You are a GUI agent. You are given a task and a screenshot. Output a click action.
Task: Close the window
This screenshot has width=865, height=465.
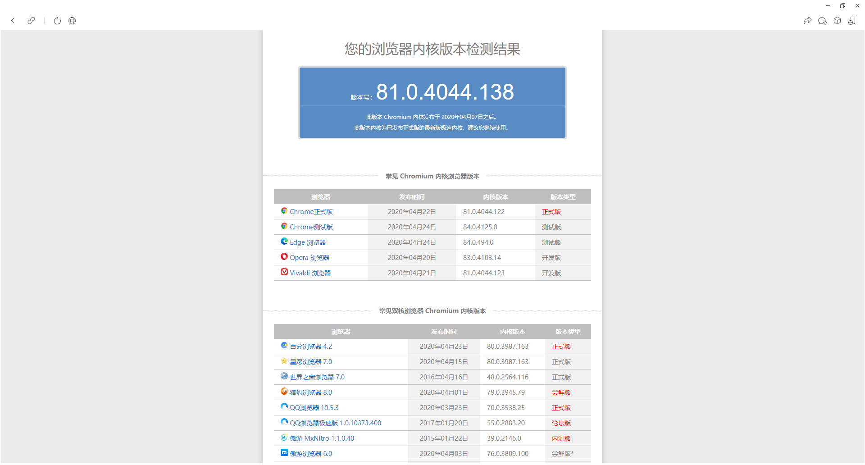click(857, 6)
